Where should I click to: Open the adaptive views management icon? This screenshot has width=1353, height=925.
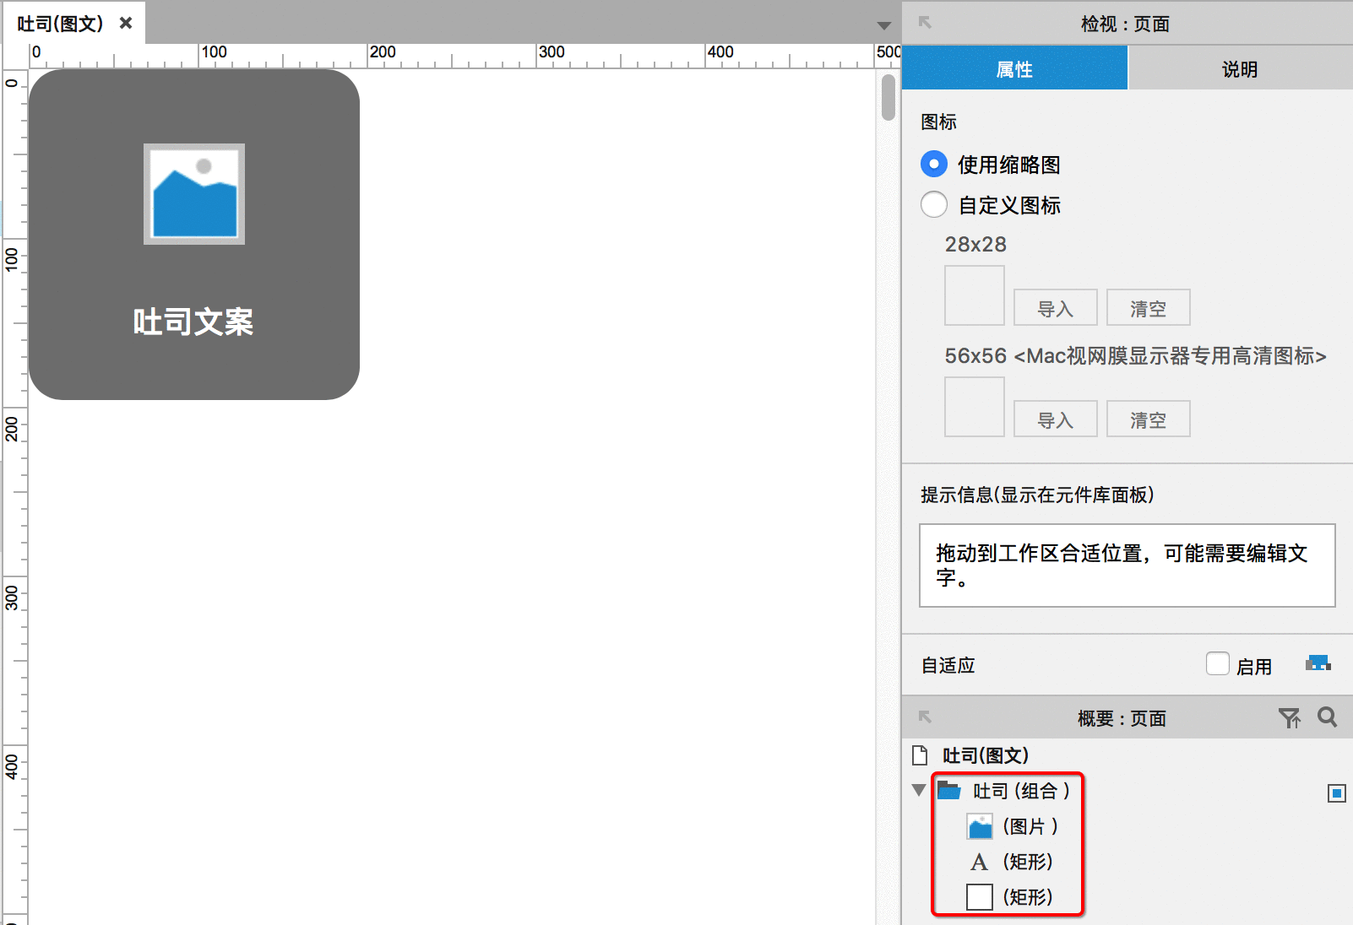click(x=1318, y=663)
